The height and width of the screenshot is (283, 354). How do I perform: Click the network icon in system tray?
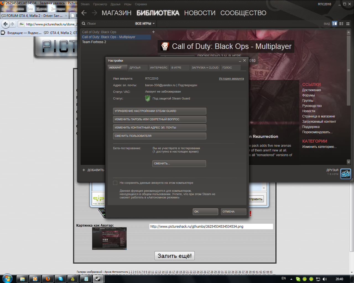click(318, 279)
